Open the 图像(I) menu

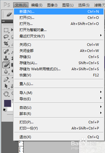click(x=52, y=5)
